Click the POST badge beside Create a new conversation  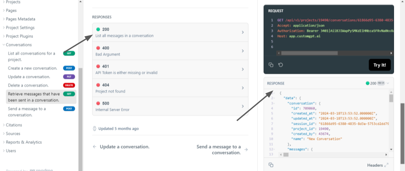(x=69, y=68)
